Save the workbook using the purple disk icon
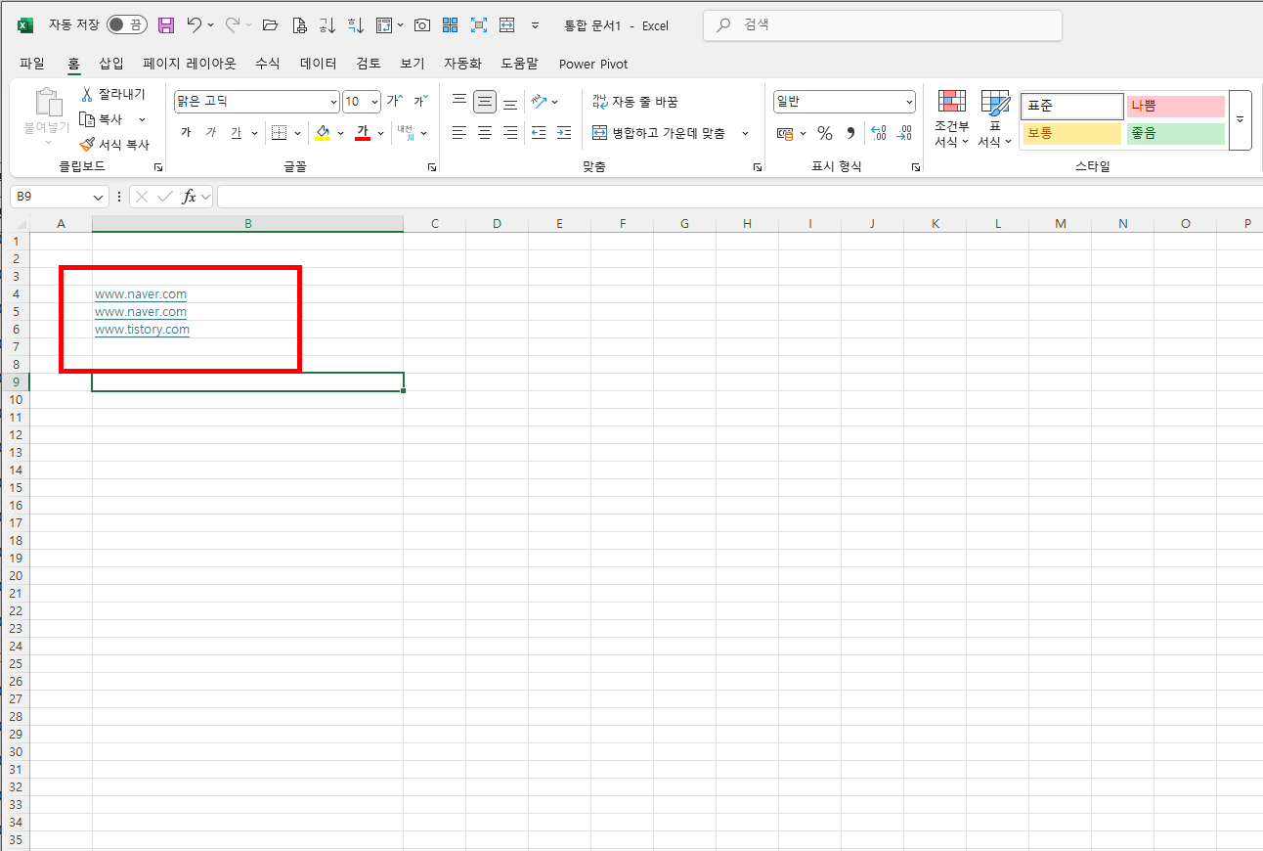 click(x=166, y=25)
